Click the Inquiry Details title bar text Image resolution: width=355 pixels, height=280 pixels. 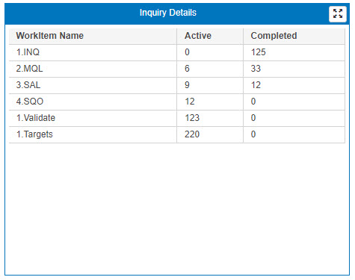(x=168, y=13)
